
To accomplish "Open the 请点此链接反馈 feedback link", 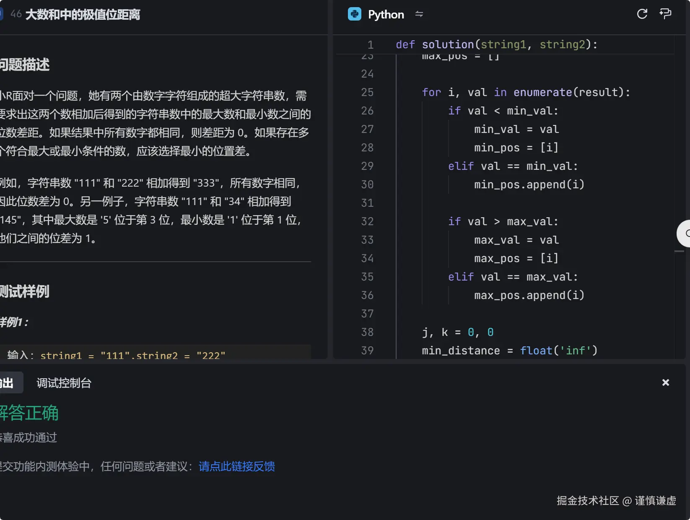I will 236,466.
